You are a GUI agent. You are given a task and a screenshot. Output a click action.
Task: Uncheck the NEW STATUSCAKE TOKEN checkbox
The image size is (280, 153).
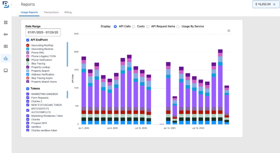click(28, 105)
